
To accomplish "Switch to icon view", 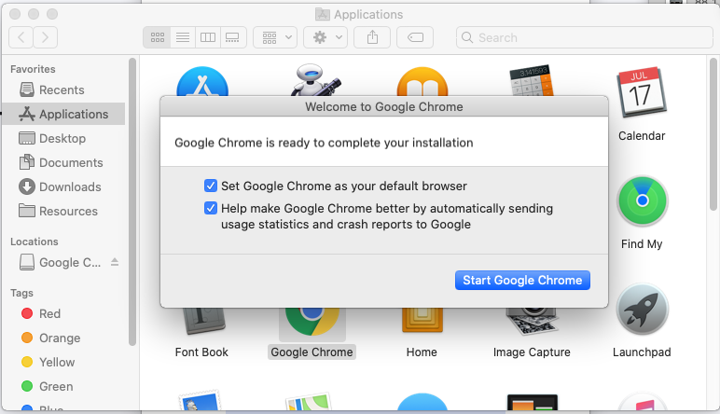I will pos(157,37).
